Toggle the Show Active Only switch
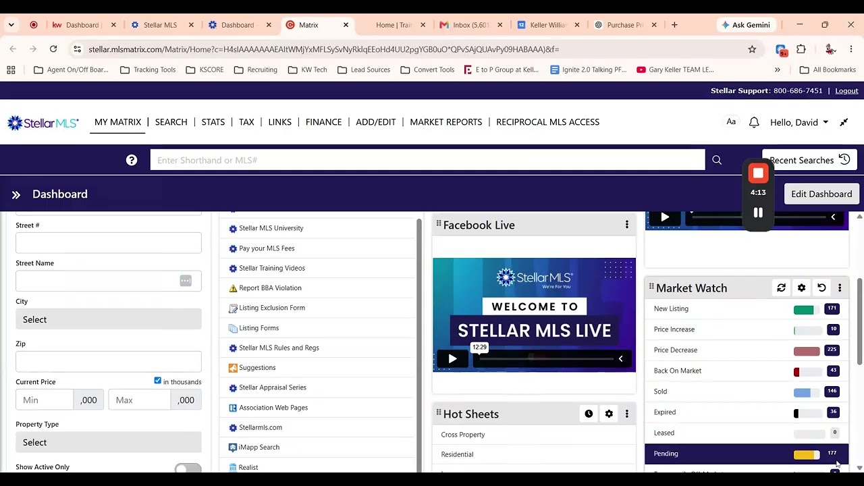The height and width of the screenshot is (486, 864). click(188, 468)
